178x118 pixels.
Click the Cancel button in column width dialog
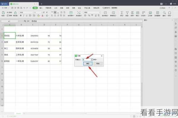(x=98, y=64)
